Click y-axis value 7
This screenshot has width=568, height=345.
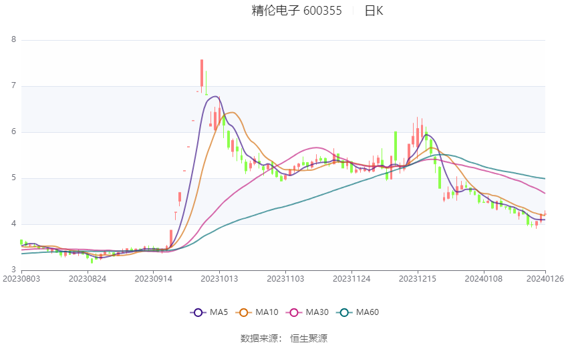[x=14, y=85]
